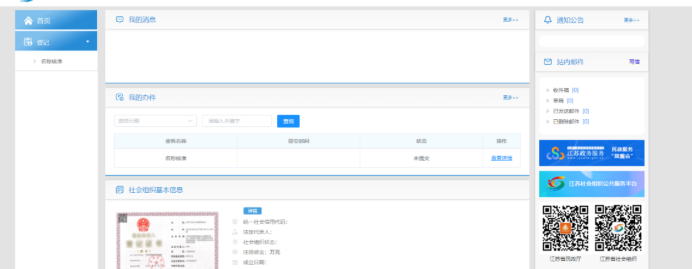692x269 pixels.
Task: Open 名称核准 in the sidebar
Action: (x=51, y=61)
